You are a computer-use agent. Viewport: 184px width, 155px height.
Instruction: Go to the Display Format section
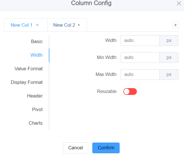pyautogui.click(x=27, y=82)
